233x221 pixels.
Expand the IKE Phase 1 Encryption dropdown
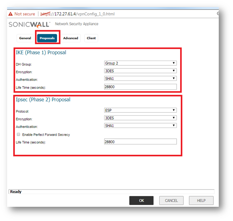coord(140,71)
